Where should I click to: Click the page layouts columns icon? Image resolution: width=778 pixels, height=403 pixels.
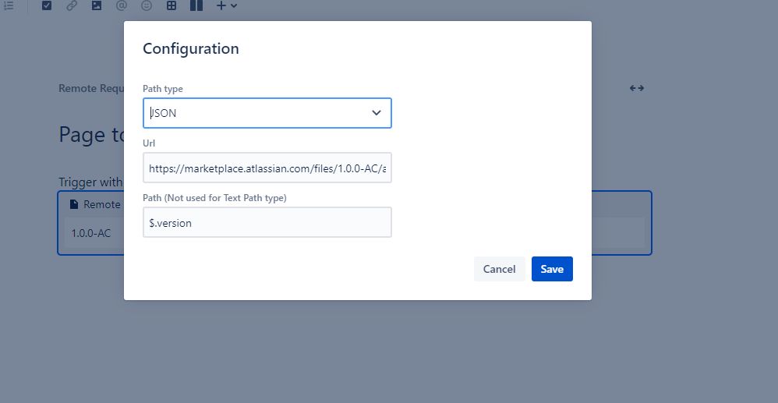point(196,5)
